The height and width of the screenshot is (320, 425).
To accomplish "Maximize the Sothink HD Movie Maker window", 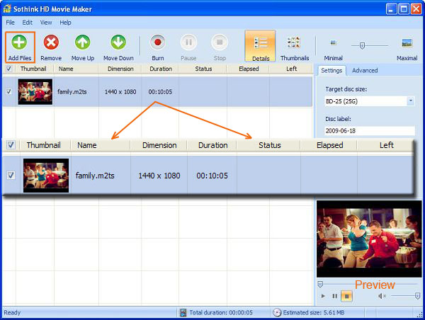I will [x=404, y=9].
